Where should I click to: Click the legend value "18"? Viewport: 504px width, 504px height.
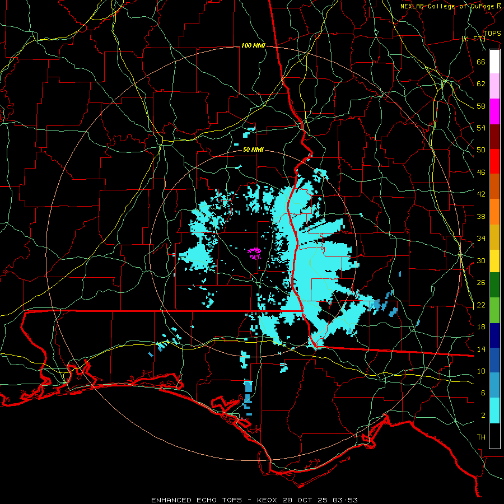point(481,327)
